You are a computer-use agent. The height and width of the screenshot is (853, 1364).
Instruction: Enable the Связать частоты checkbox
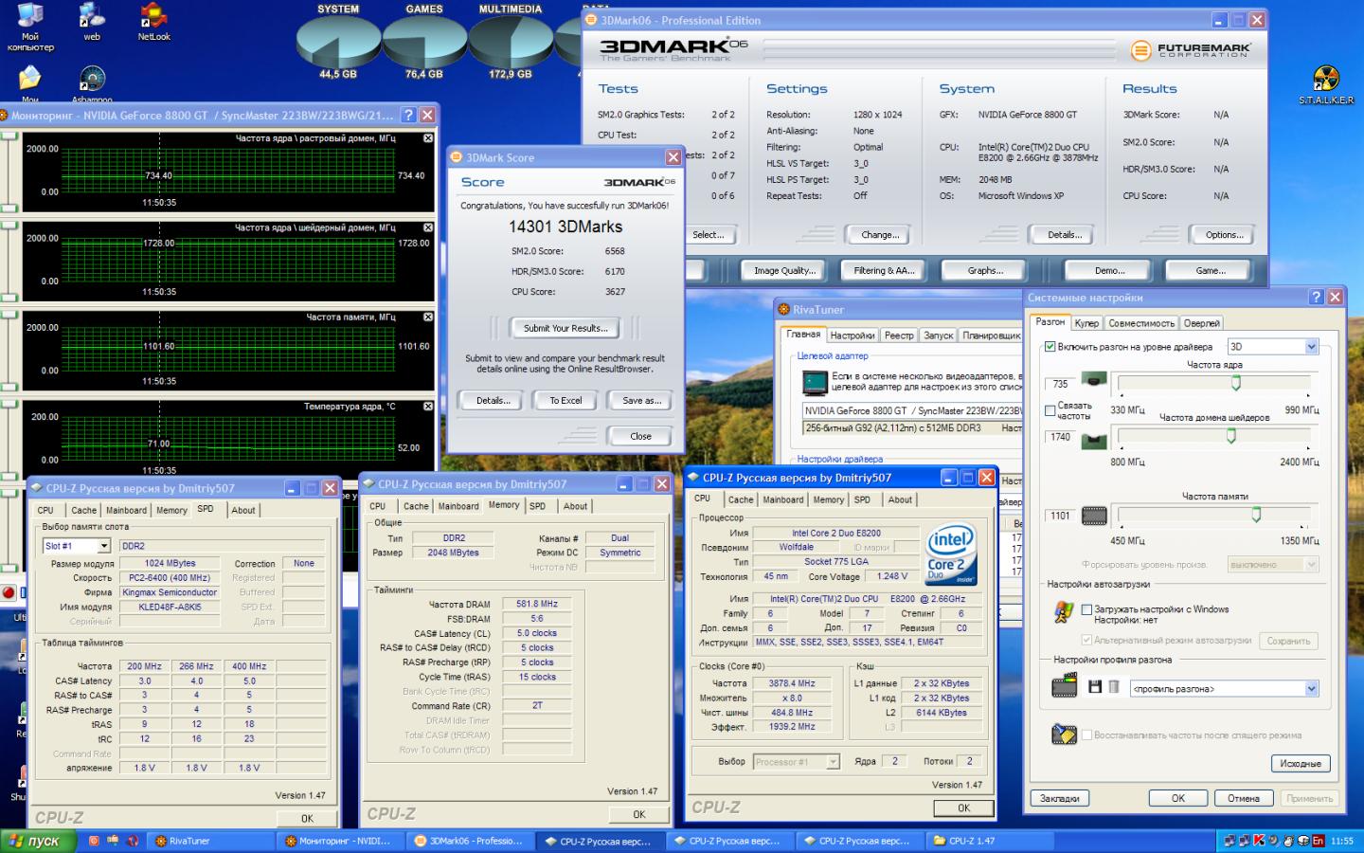pos(1050,410)
